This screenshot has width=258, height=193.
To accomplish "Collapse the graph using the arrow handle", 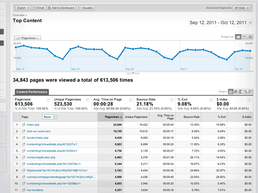I will coord(133,73).
